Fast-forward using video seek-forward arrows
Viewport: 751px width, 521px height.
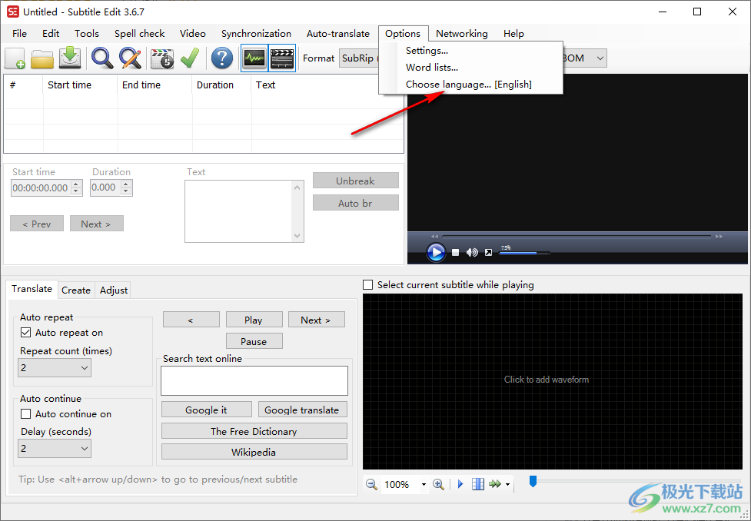[719, 237]
